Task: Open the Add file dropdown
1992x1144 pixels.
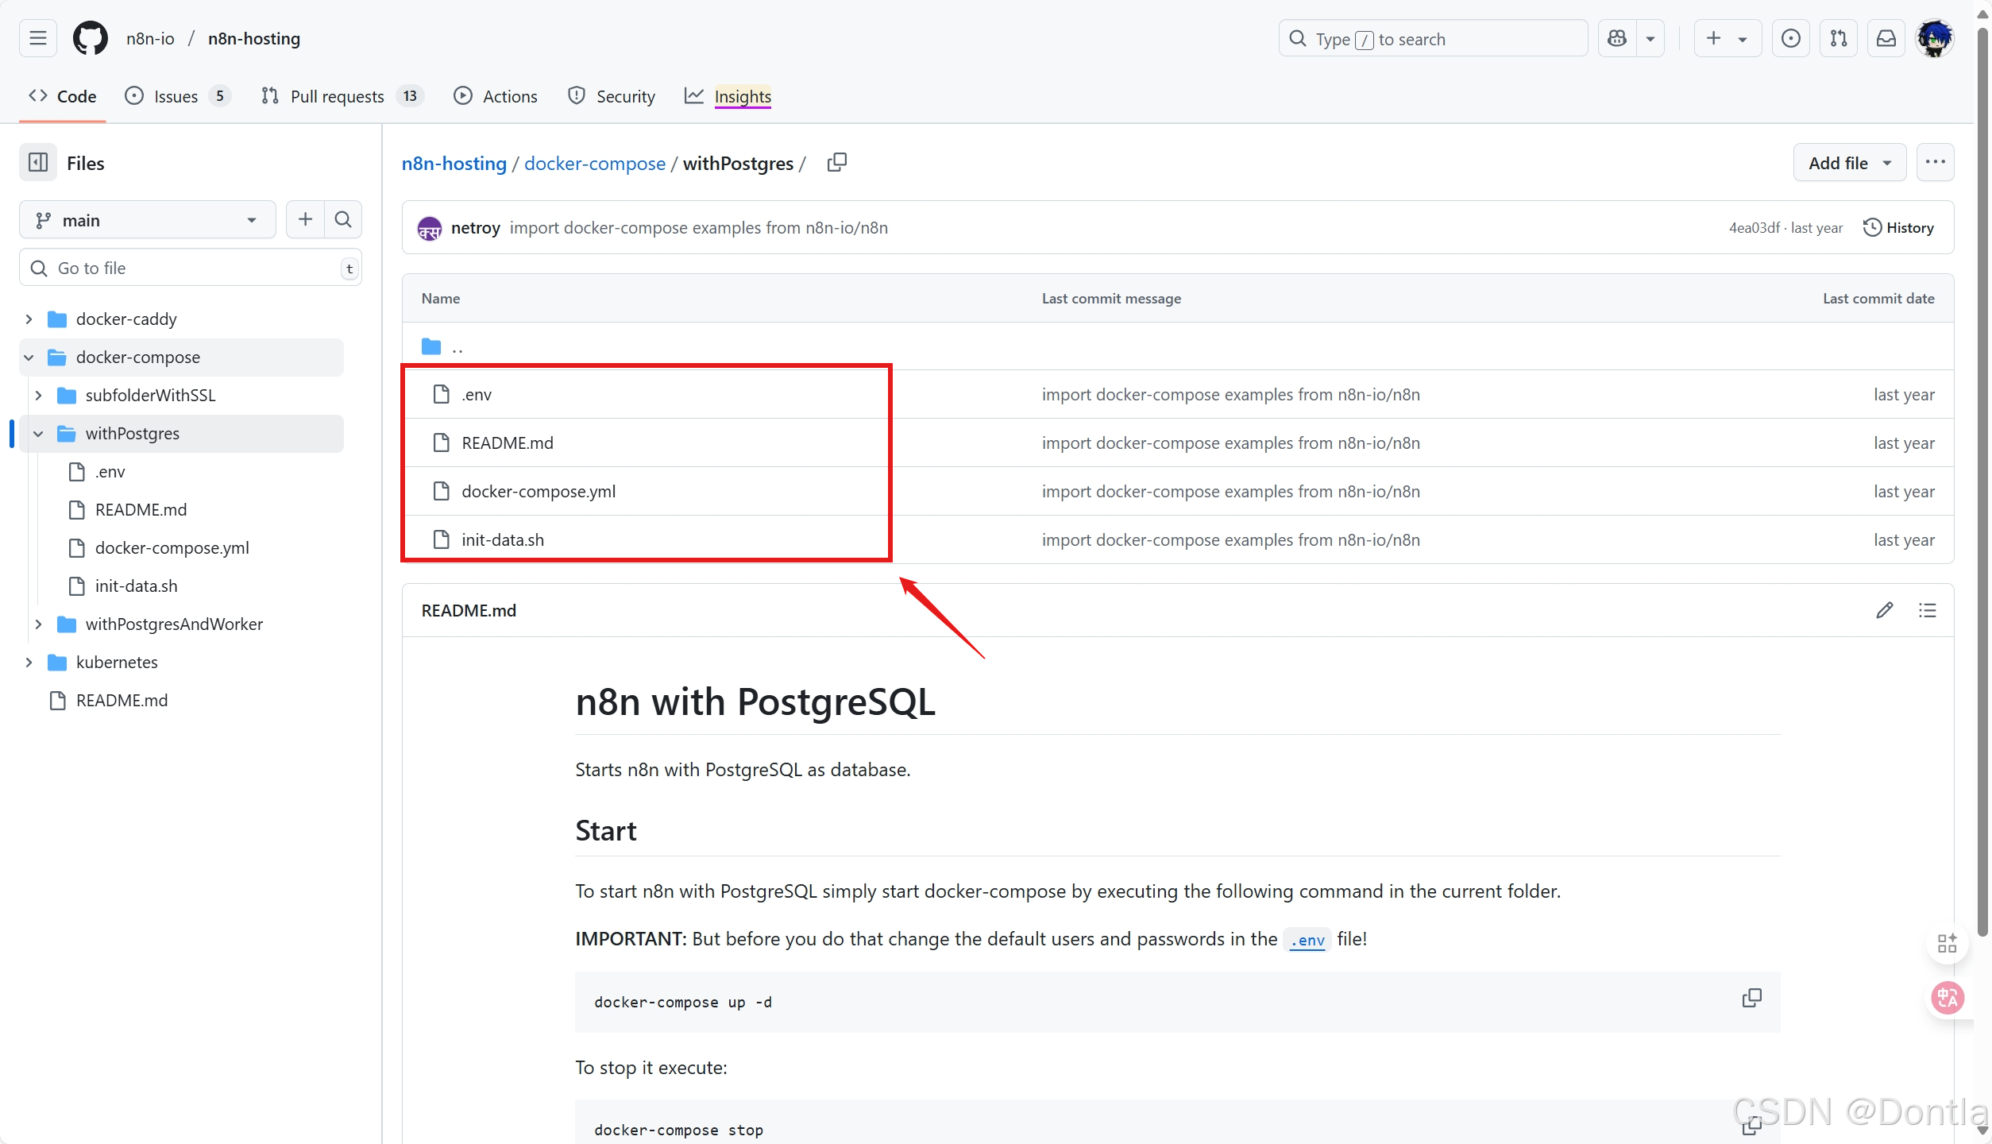Action: pos(1849,162)
